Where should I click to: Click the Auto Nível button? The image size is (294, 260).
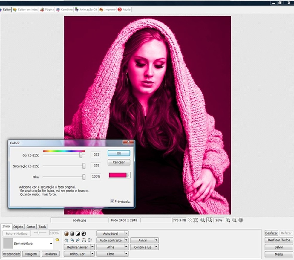pos(111,233)
